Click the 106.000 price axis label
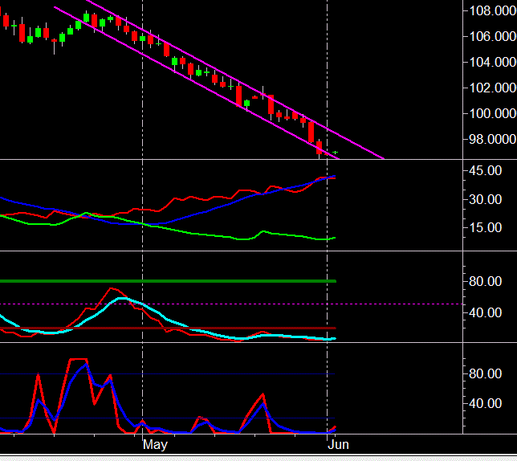The height and width of the screenshot is (461, 517). [x=493, y=36]
